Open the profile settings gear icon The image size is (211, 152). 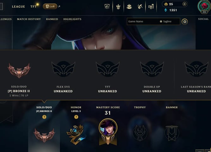click(x=185, y=21)
